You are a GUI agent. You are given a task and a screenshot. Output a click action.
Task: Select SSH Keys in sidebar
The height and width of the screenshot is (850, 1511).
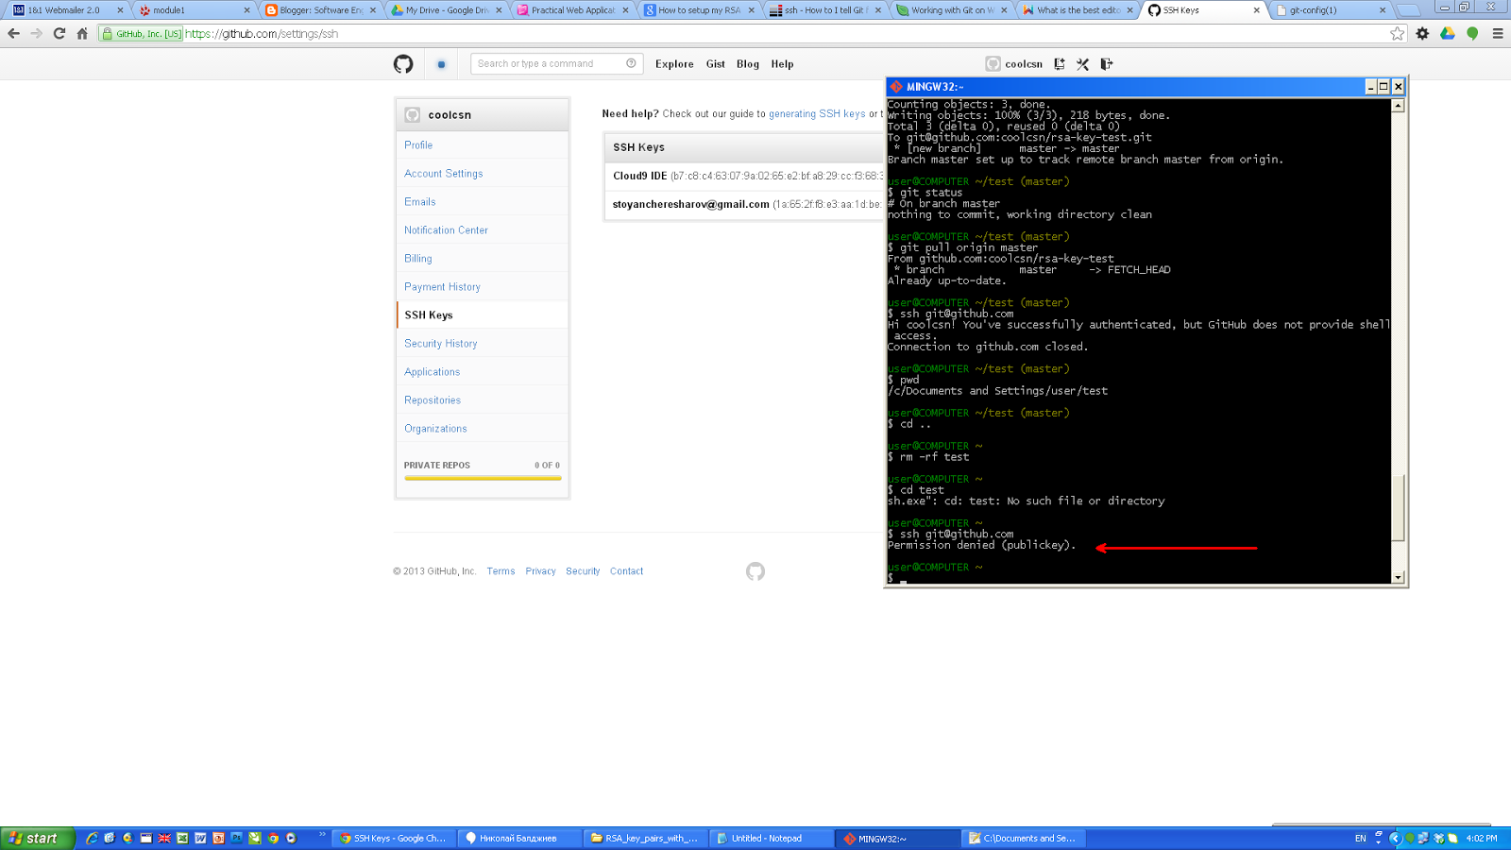point(483,315)
